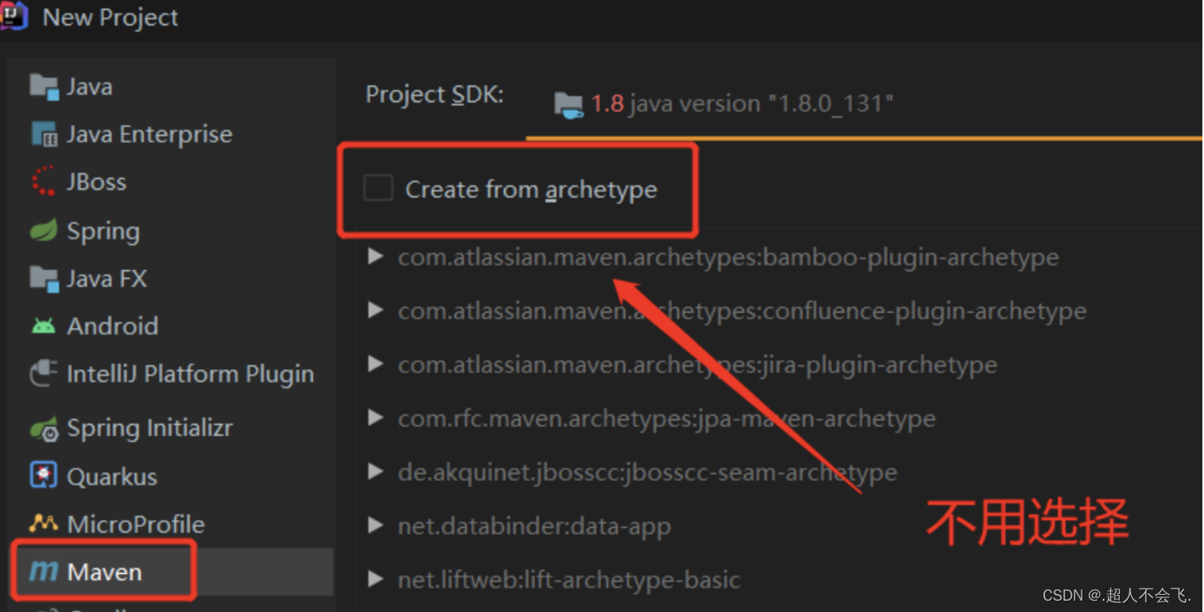
Task: Expand the jbosscc-seam-archetype entry
Action: 375,471
